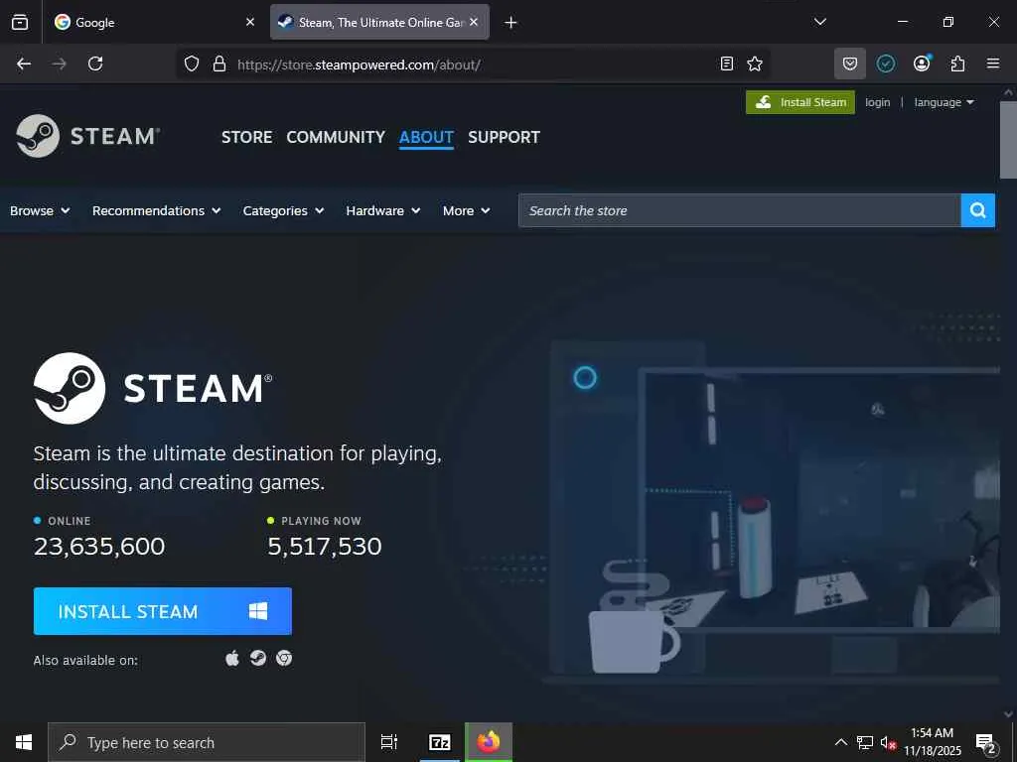1017x762 pixels.
Task: Toggle reader view icon
Action: (726, 63)
